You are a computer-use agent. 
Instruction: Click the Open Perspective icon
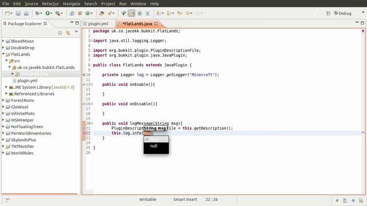pyautogui.click(x=328, y=13)
